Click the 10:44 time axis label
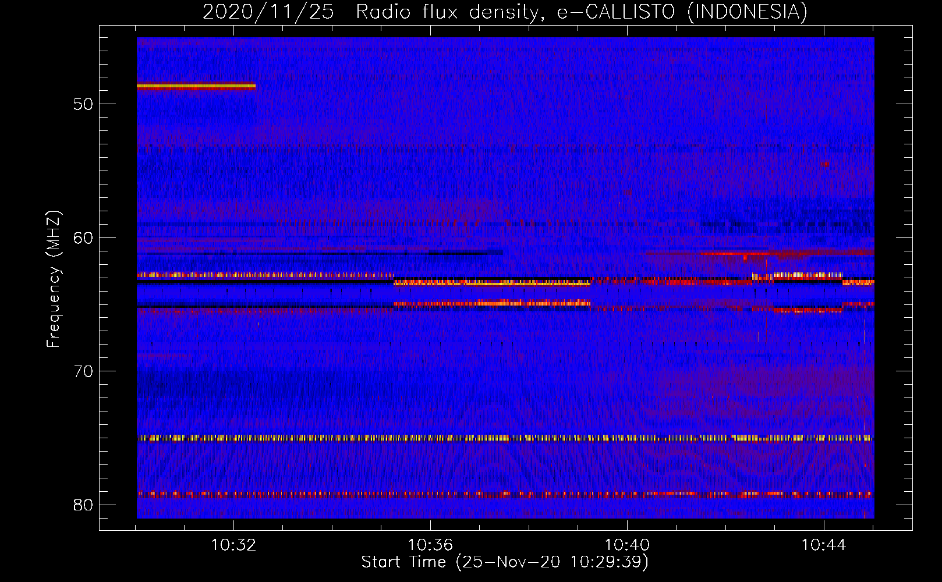Viewport: 942px width, 582px height. [x=824, y=545]
